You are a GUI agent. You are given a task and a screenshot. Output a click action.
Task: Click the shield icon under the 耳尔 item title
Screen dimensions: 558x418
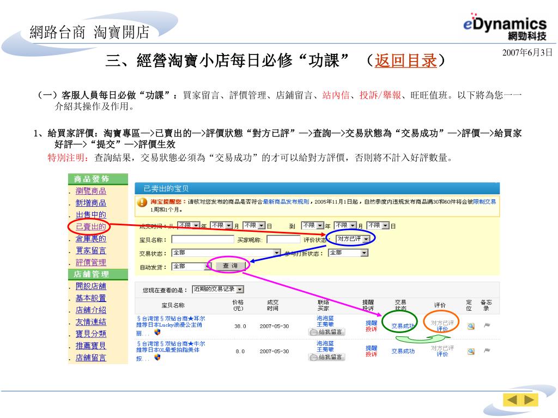click(x=157, y=333)
